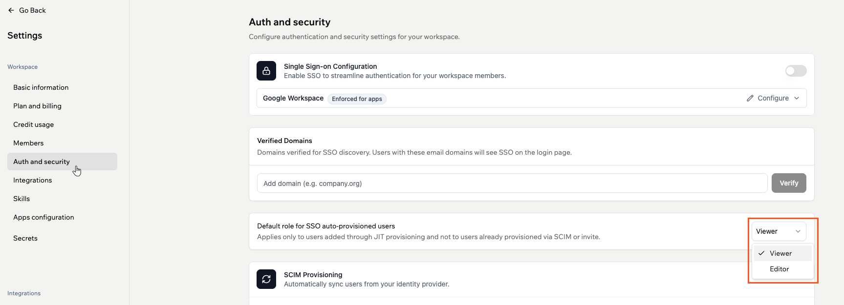844x305 pixels.
Task: Click the Configure button text
Action: pyautogui.click(x=773, y=98)
